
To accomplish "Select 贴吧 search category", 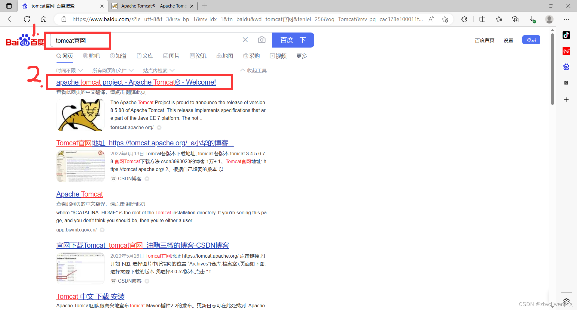I will tap(91, 56).
